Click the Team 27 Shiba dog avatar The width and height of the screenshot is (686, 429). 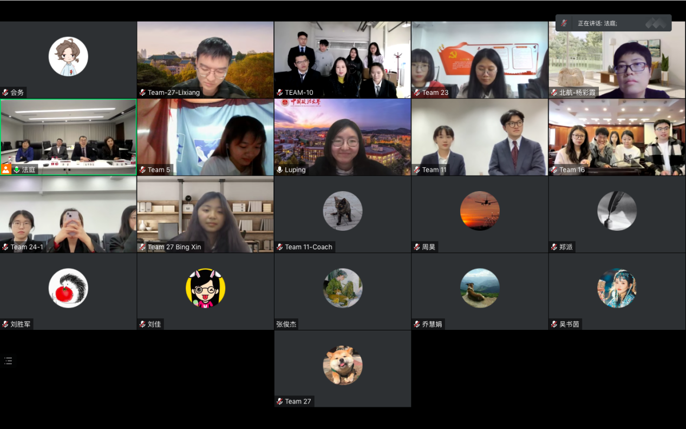(342, 365)
